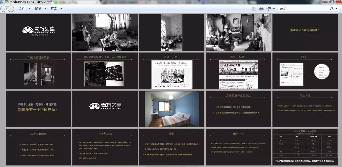Expand the 权限 menu dropdown arrow
The height and width of the screenshot is (167, 342).
click(45, 8)
